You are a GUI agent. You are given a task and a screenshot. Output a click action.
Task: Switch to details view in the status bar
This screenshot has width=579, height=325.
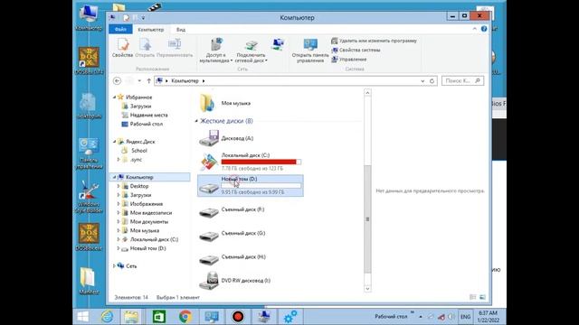pos(472,297)
